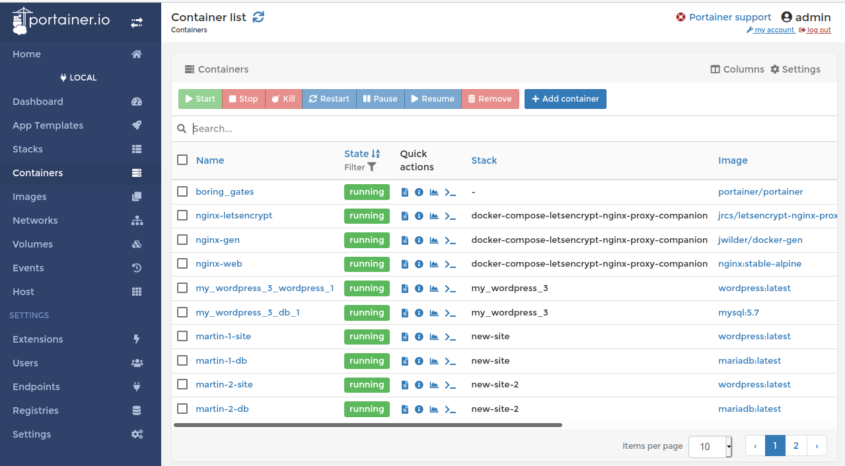Open the State filter dropdown
Viewport: 845px width, 466px height.
(359, 168)
